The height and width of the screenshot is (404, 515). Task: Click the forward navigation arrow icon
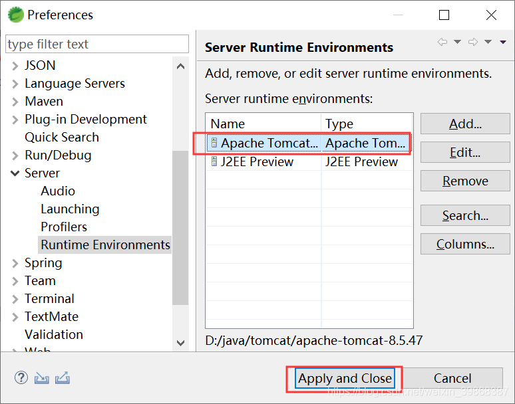pyautogui.click(x=473, y=42)
